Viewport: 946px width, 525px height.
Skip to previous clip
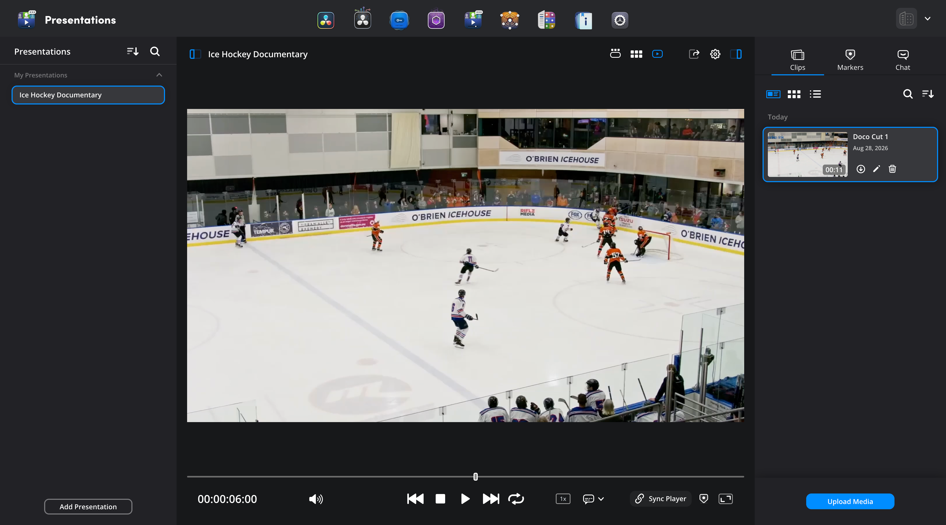point(415,499)
